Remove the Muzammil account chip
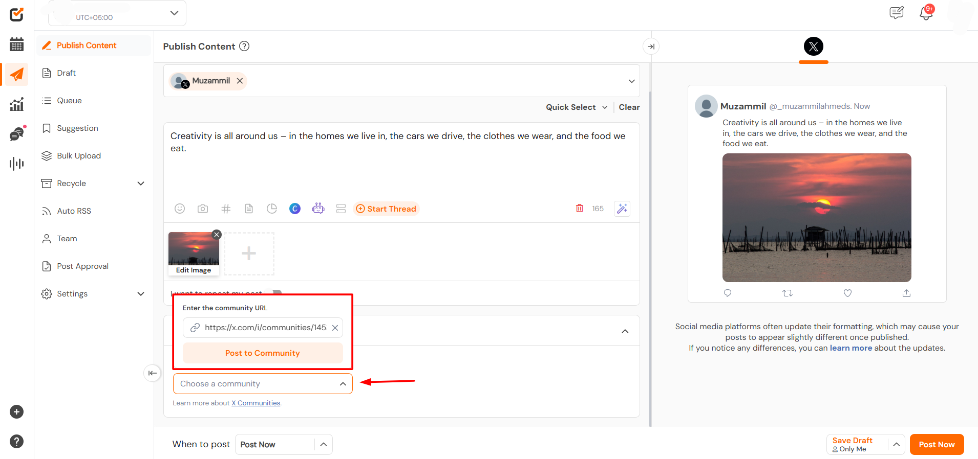Screen dimensions: 978x459 point(240,81)
